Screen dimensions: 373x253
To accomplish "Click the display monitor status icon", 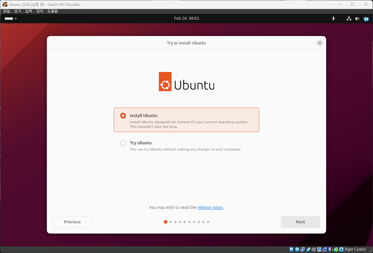I will tap(319, 249).
